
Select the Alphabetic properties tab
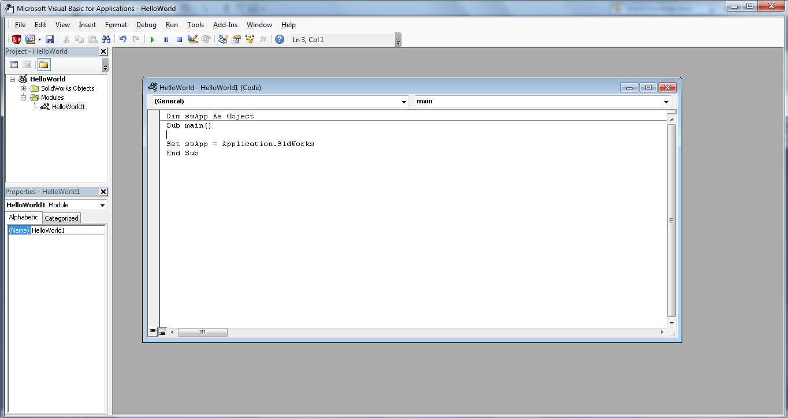[23, 217]
